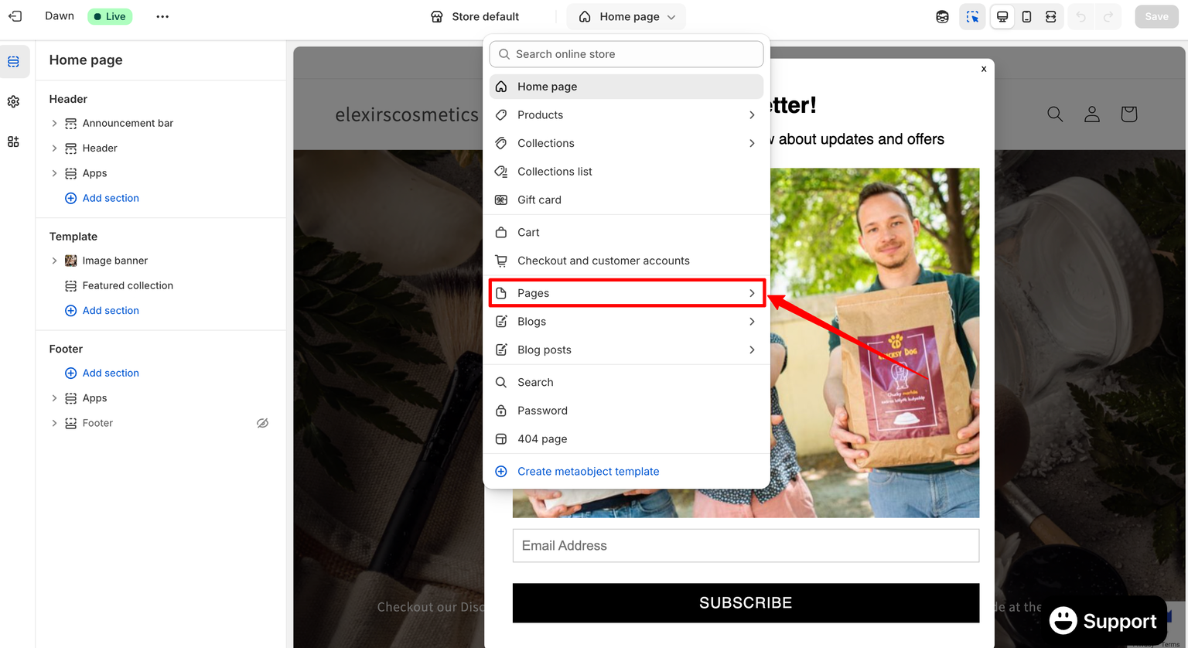Close the newsletter popup with x
The height and width of the screenshot is (648, 1188).
(984, 69)
